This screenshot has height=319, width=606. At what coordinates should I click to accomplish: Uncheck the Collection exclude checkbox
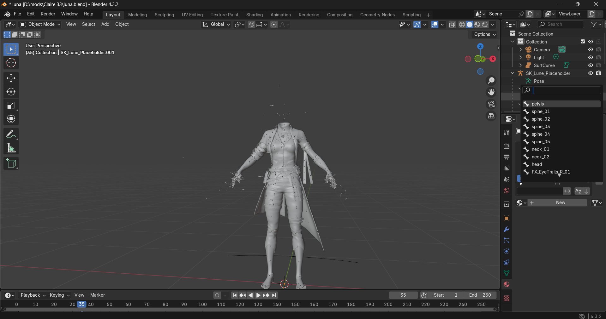coord(583,42)
